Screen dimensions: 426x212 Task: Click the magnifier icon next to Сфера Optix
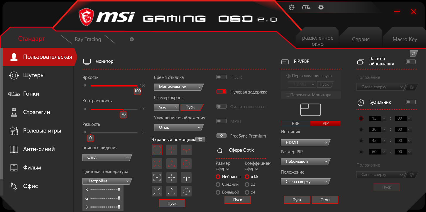(x=220, y=151)
